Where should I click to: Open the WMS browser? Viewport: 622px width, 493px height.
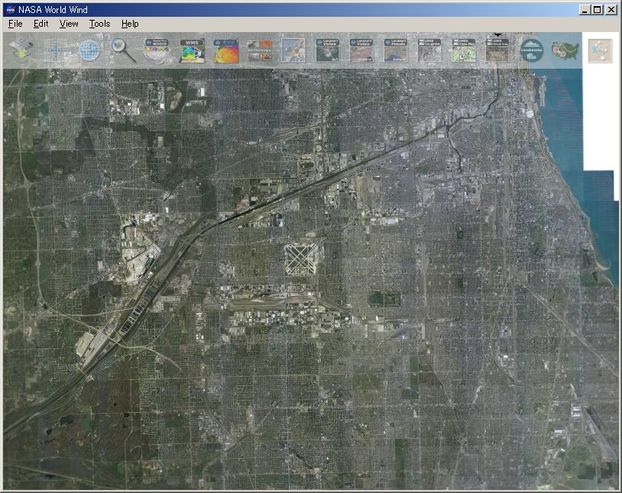(x=190, y=50)
